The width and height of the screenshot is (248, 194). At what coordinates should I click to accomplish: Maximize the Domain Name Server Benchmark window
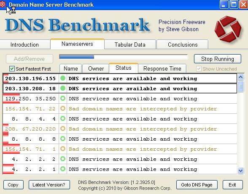(234, 4)
